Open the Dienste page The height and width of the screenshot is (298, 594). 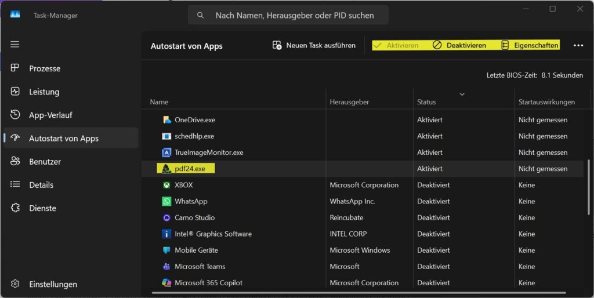pos(71,208)
